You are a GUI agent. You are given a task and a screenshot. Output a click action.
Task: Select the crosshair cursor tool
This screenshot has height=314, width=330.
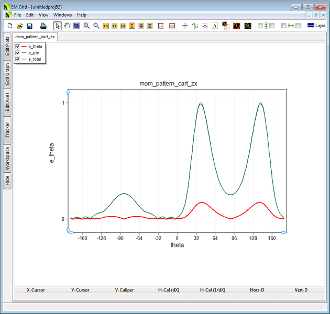coord(185,26)
